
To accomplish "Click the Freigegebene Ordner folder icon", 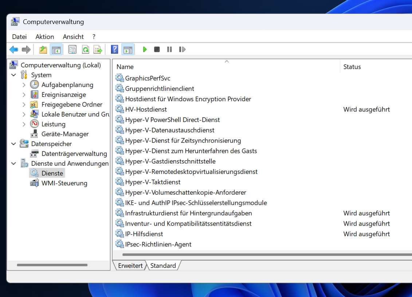I will click(34, 104).
